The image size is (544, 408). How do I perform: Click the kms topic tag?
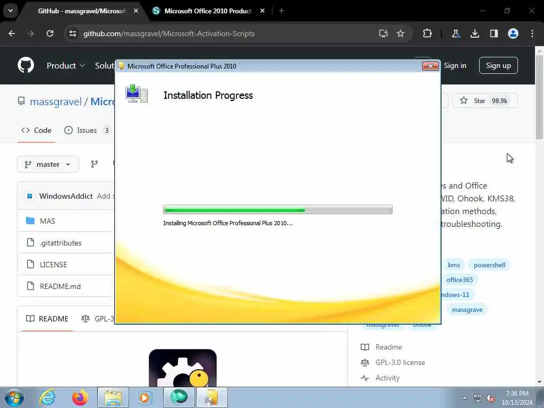coord(454,265)
